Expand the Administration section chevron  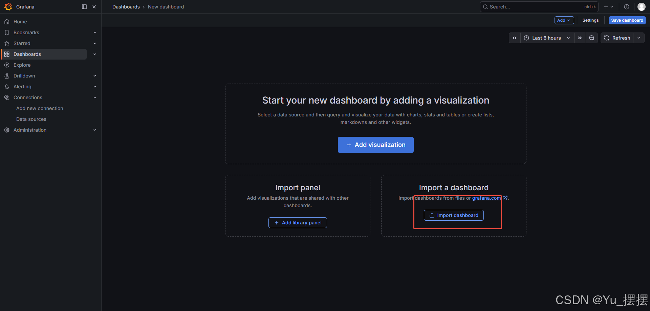95,130
